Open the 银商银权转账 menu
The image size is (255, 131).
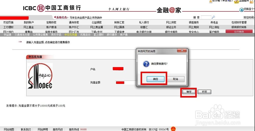pos(239,27)
